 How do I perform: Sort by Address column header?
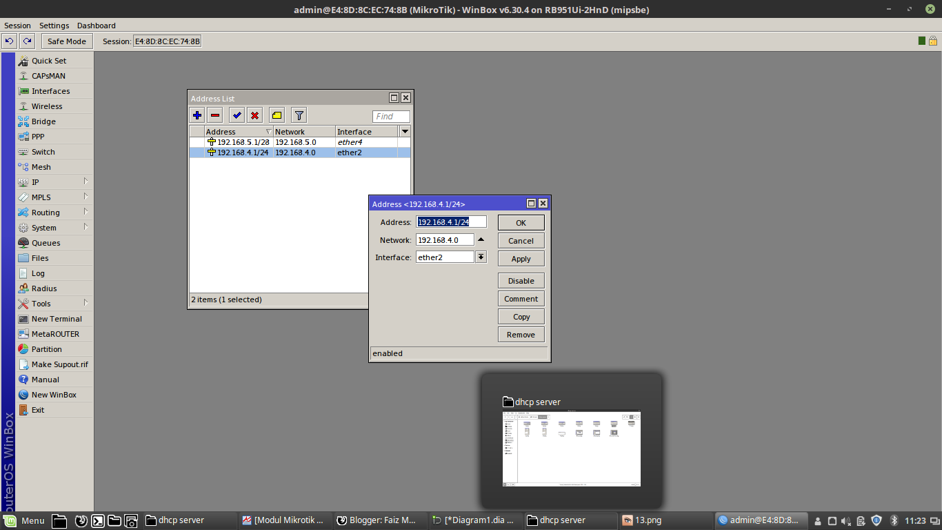239,132
